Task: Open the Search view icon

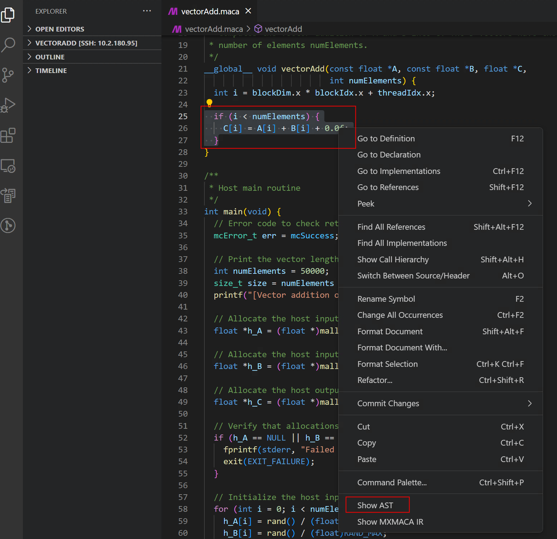Action: pyautogui.click(x=8, y=45)
